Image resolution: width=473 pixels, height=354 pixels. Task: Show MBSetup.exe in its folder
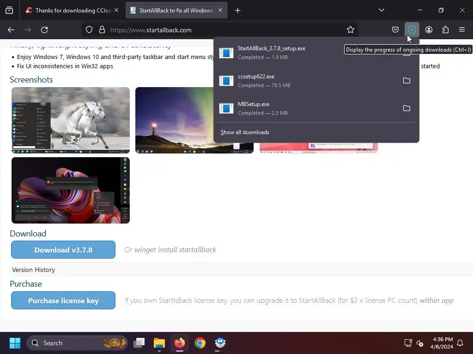coord(406,108)
